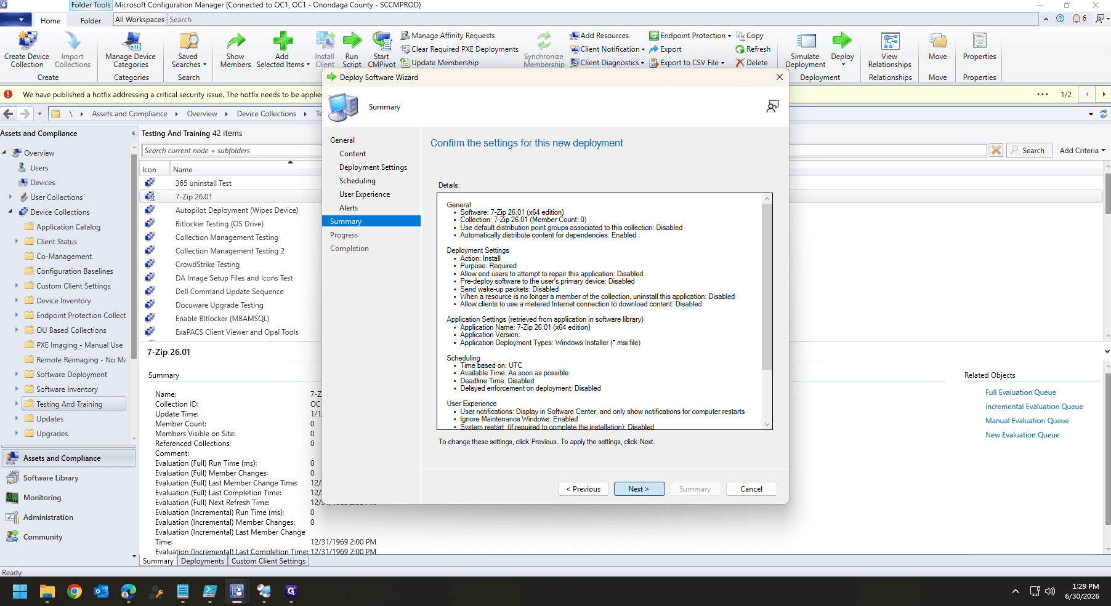
Task: Open the Add Criteria dropdown
Action: [1082, 150]
